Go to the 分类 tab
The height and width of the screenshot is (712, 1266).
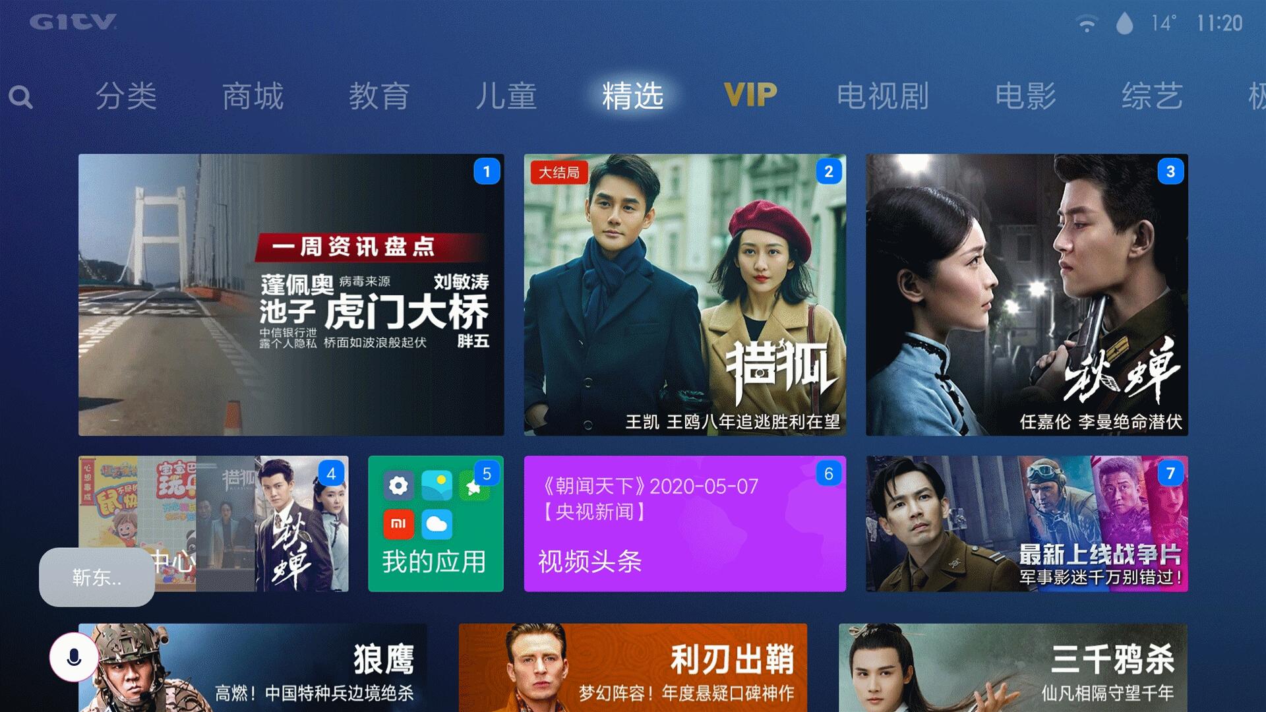pos(126,96)
